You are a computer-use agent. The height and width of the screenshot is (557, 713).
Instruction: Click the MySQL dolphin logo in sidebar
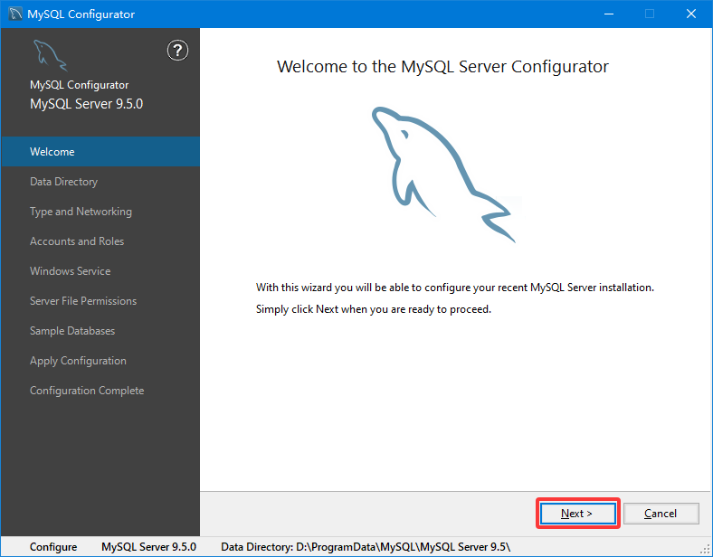coord(50,55)
